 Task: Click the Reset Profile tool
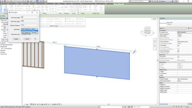(85, 9)
